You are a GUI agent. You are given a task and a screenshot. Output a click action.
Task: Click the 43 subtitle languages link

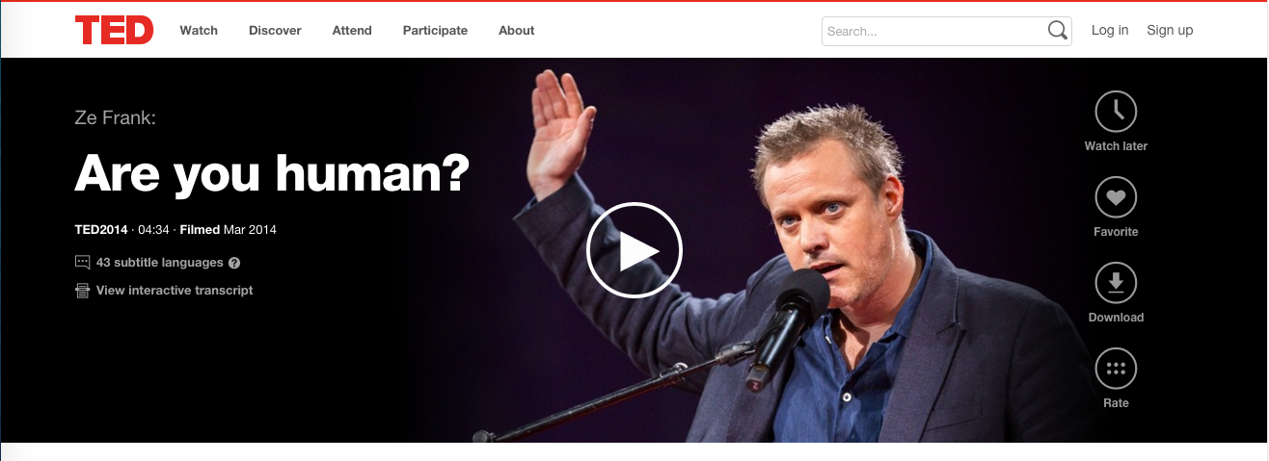tap(160, 263)
